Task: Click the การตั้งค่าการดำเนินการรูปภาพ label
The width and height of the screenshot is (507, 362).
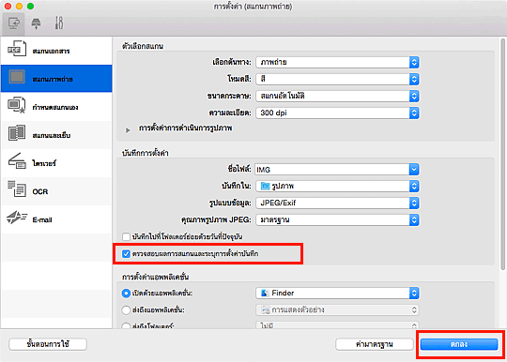Action: [x=185, y=128]
